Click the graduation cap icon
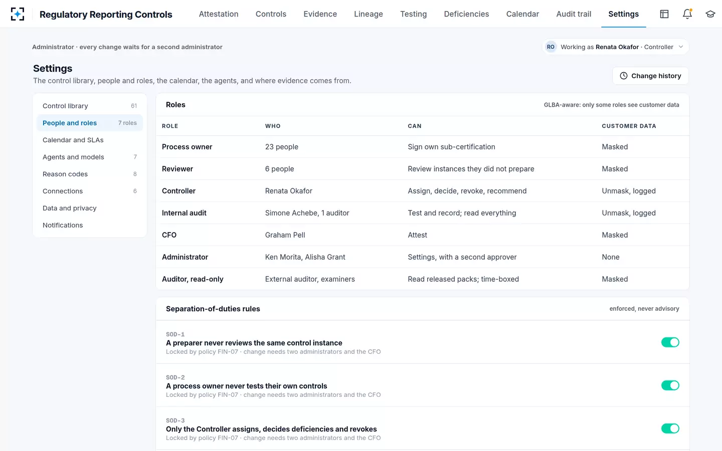Viewport: 722px width, 451px height. [710, 14]
